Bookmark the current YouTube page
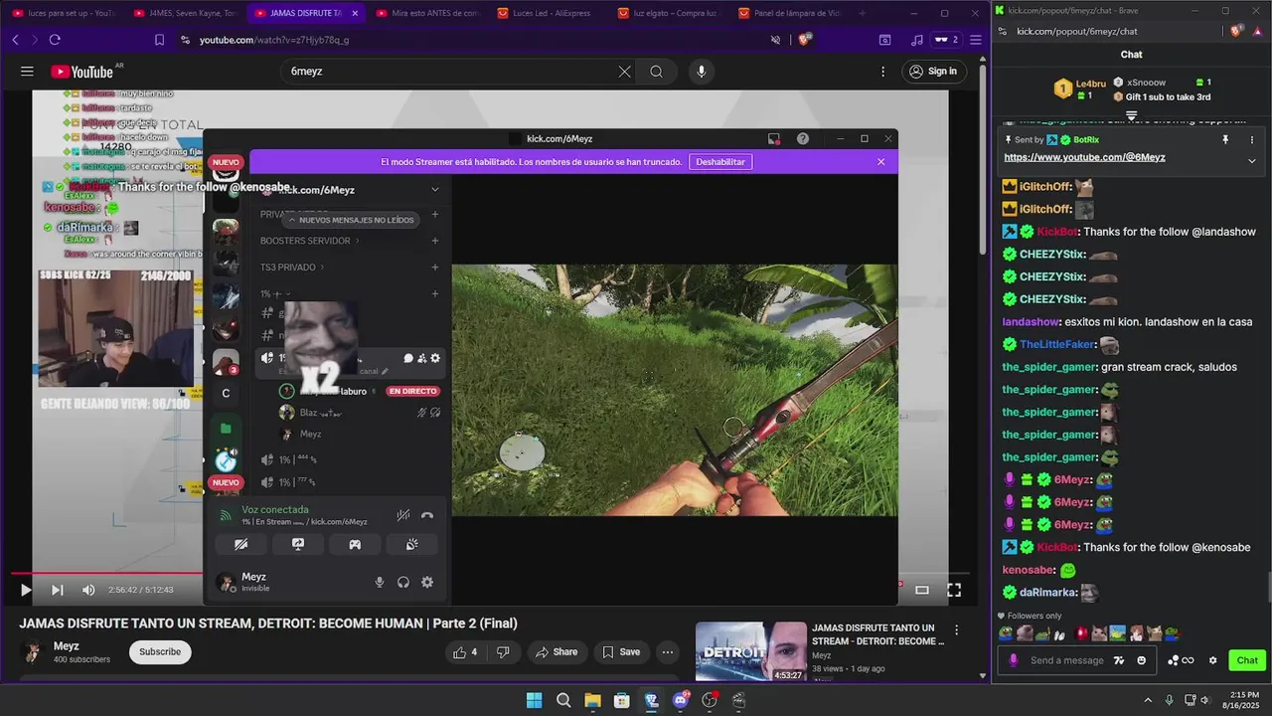 [159, 40]
